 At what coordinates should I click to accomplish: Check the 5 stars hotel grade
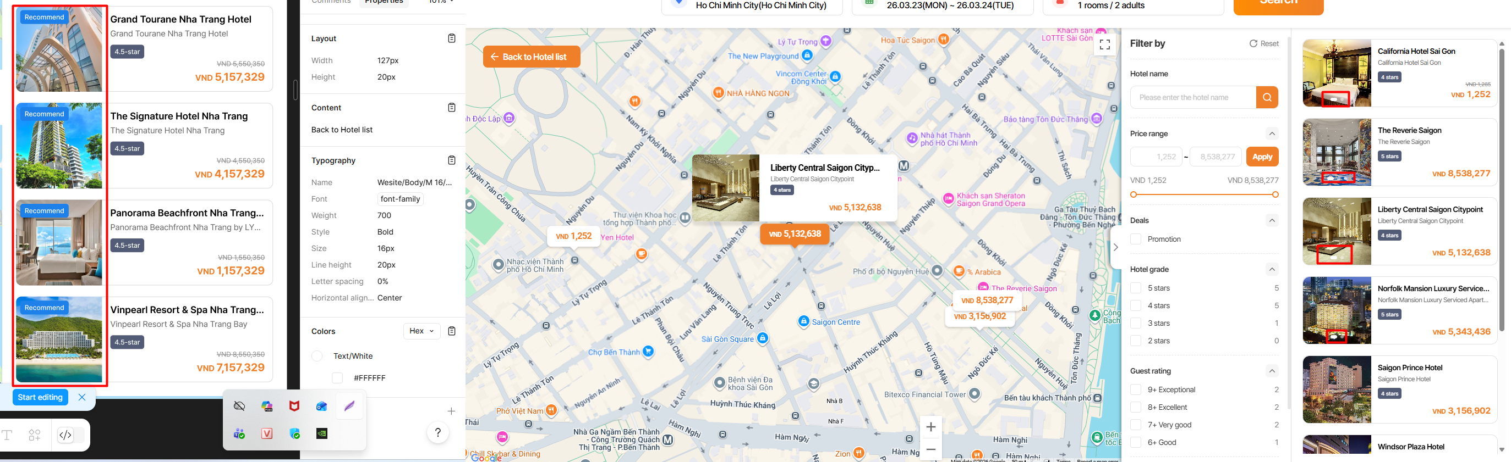tap(1136, 288)
